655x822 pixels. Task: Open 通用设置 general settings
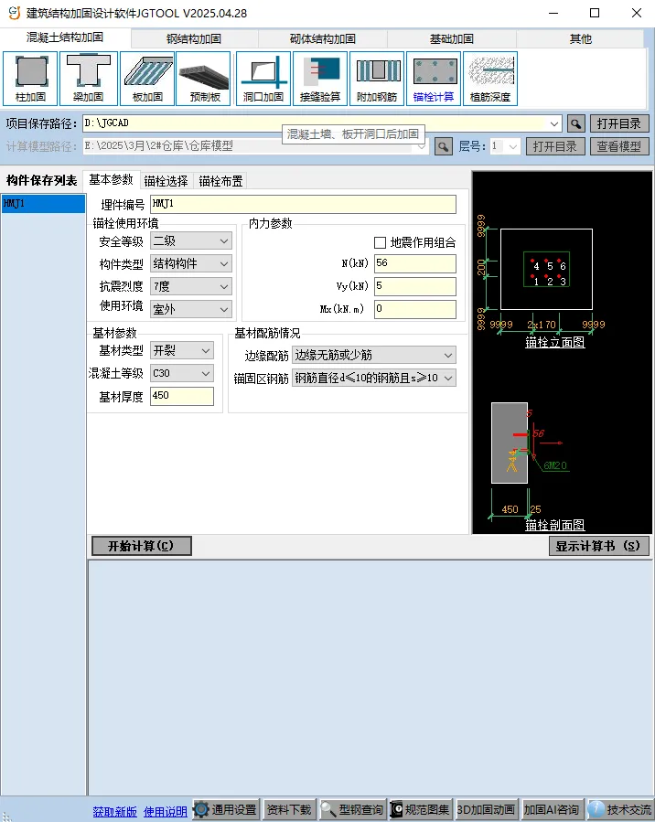coord(226,809)
